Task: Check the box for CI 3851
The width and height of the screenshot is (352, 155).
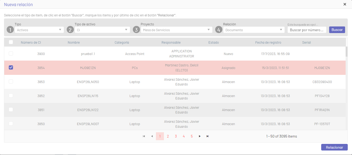Action: (11, 110)
